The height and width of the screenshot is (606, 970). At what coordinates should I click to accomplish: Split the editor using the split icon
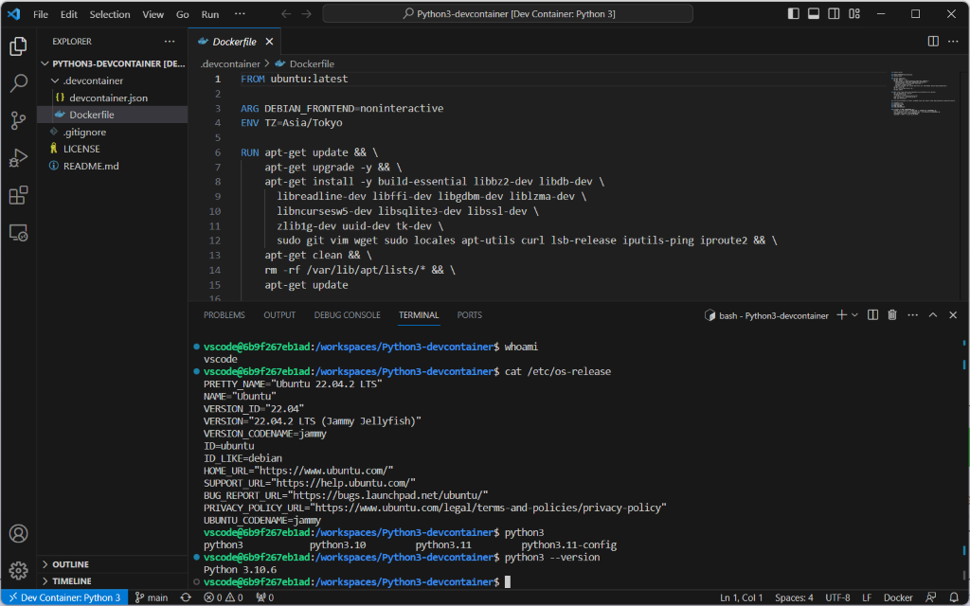(933, 41)
